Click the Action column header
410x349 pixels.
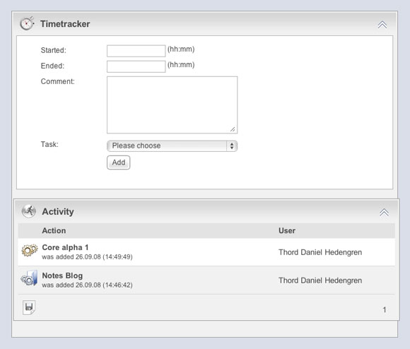54,230
